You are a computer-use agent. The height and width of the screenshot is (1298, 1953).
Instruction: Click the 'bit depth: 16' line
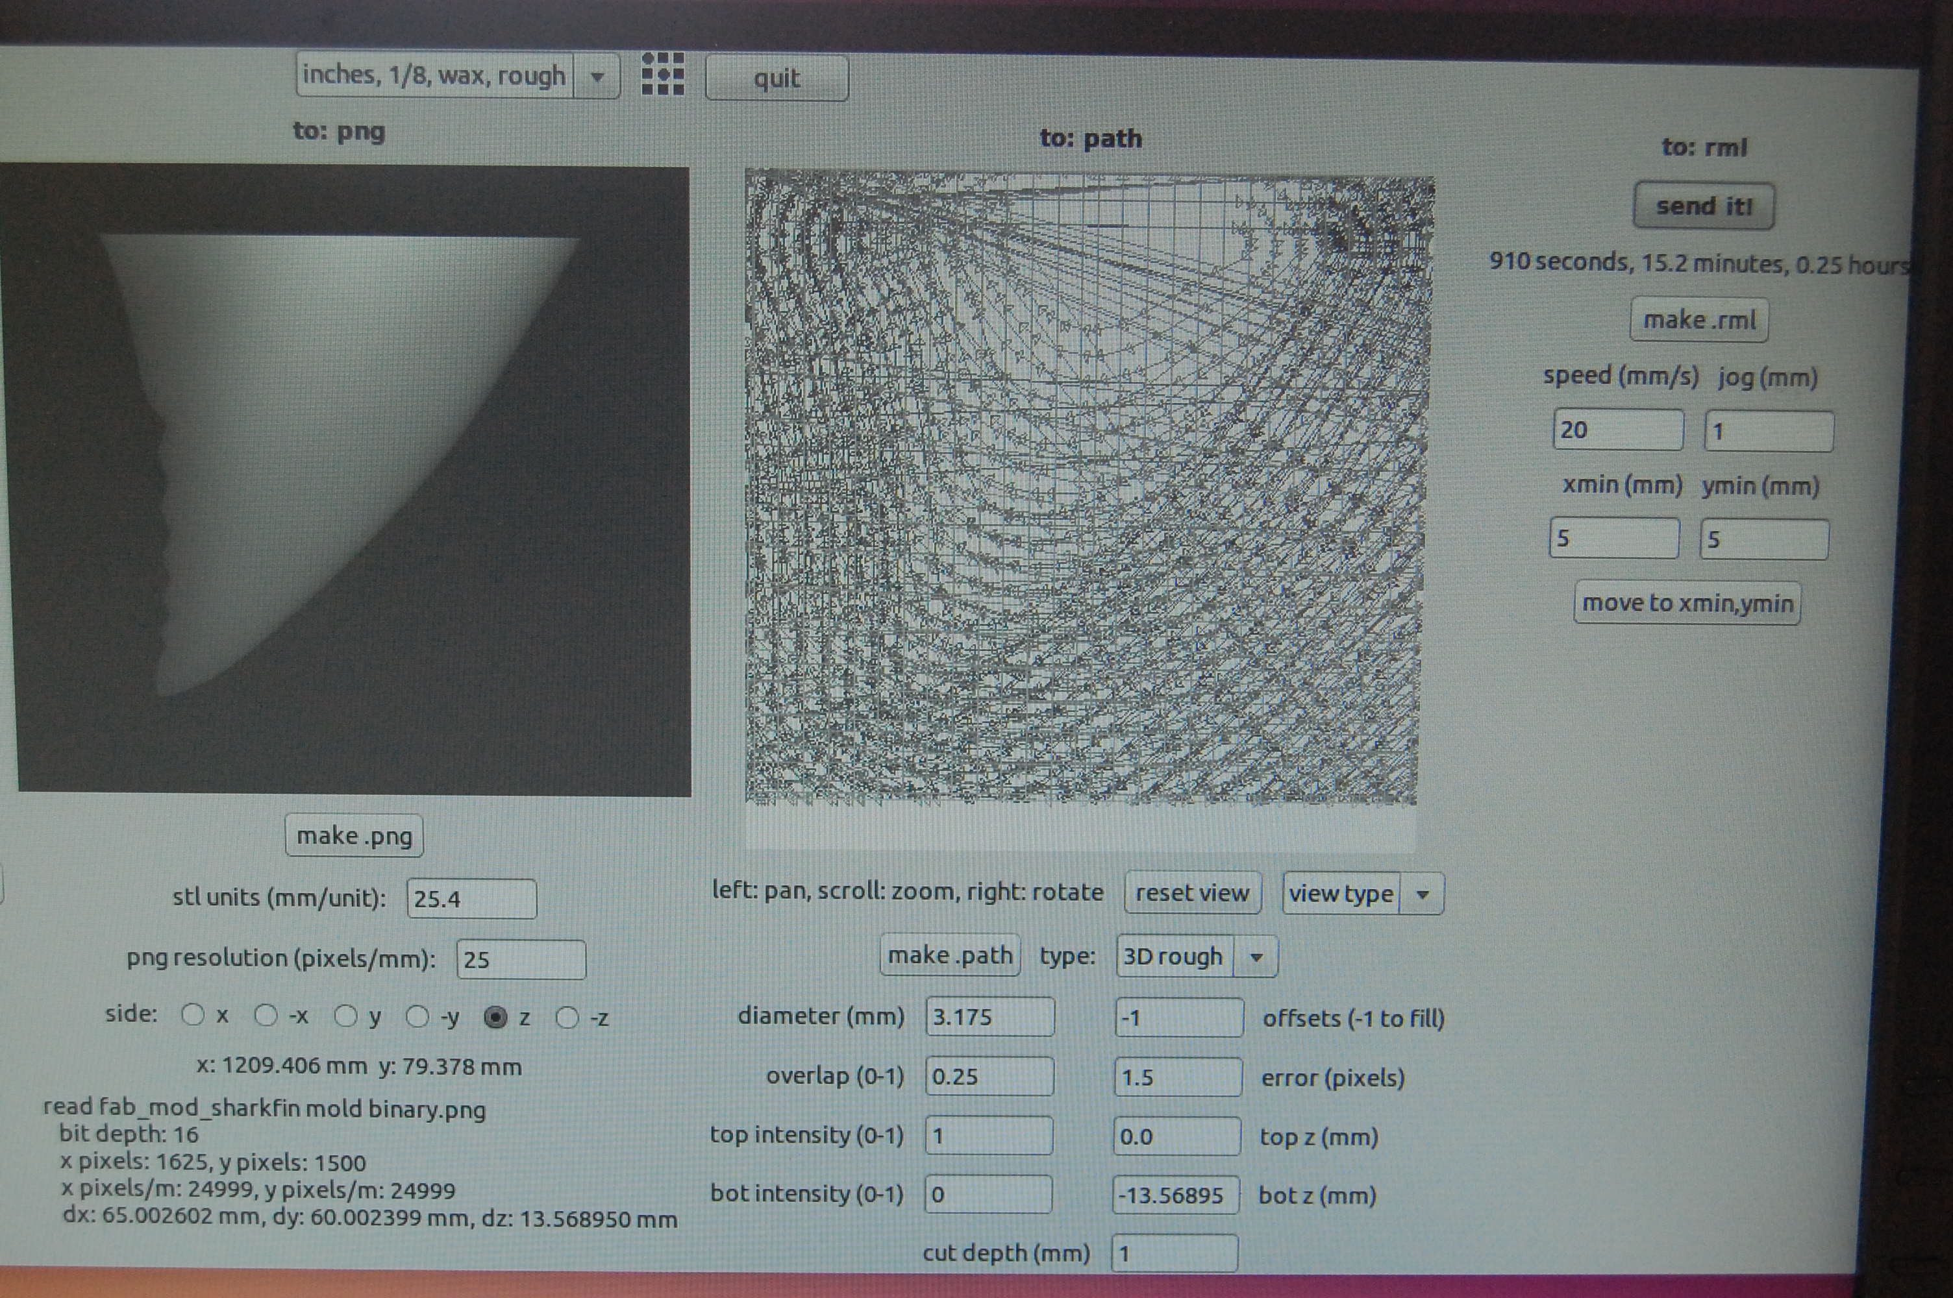[129, 1134]
